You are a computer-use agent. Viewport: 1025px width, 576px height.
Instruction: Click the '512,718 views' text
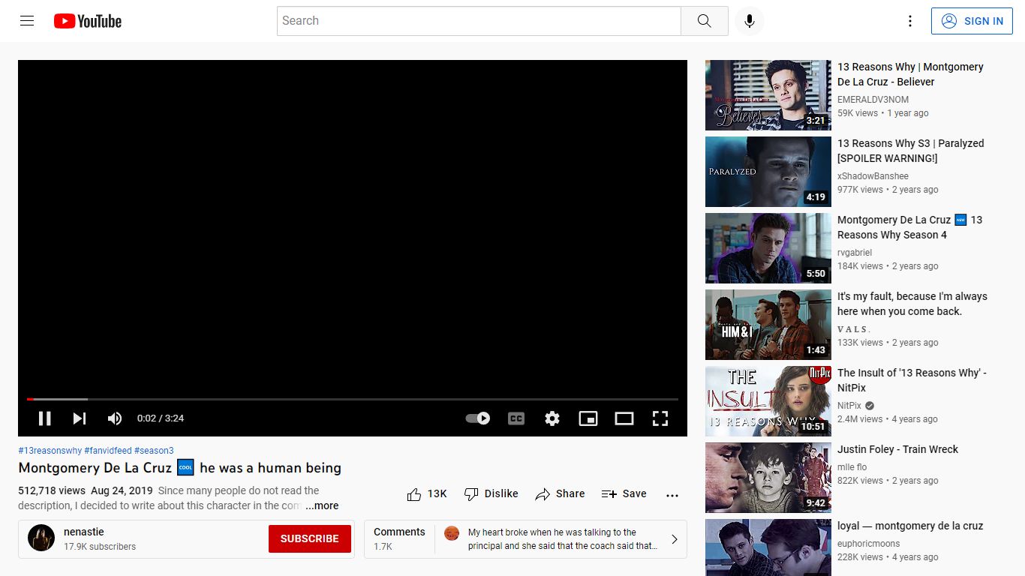click(x=52, y=490)
